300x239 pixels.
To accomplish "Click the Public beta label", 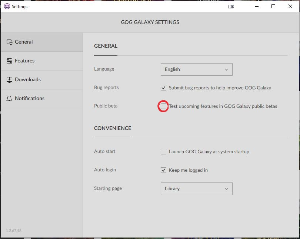I will tap(106, 106).
